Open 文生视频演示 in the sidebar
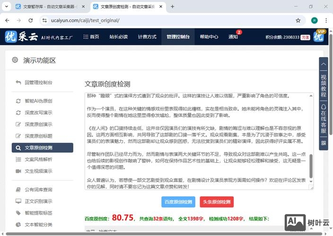The image size is (333, 236). pos(38,171)
